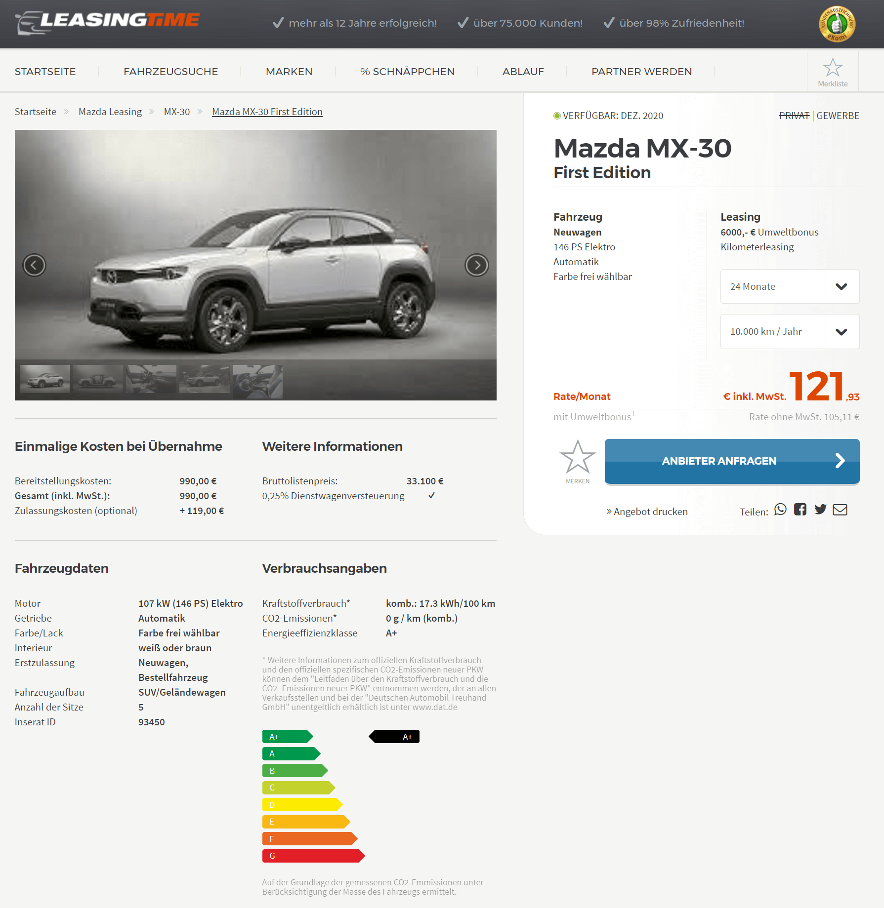884x908 pixels.
Task: Click Zulassungskosten value + 119,00 €
Action: [x=202, y=511]
